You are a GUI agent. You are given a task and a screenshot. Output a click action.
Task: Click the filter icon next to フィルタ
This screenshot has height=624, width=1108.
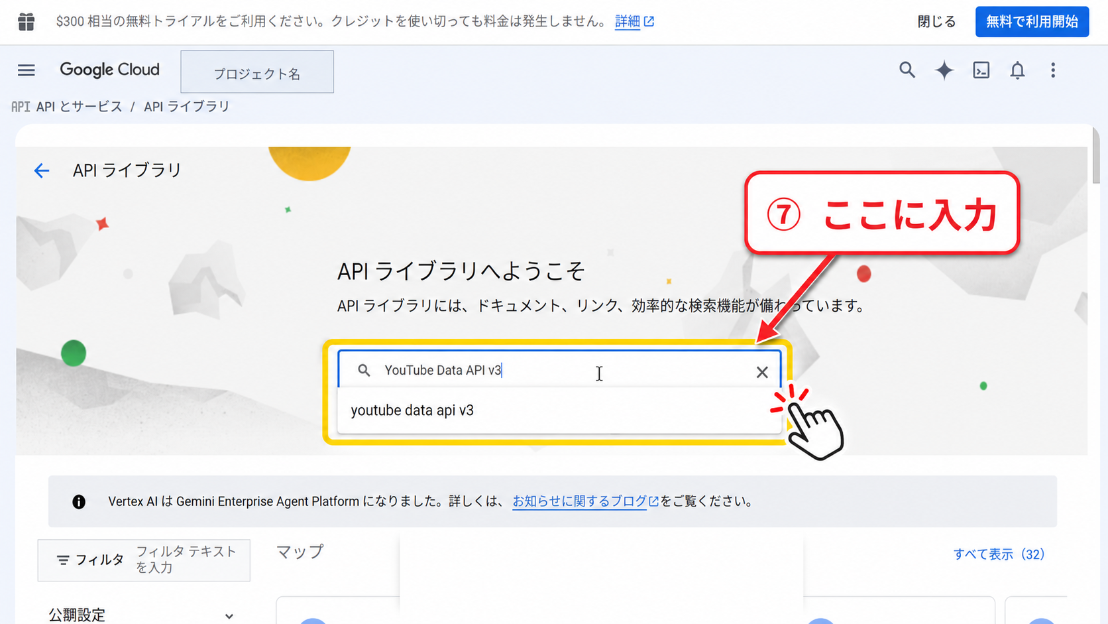coord(63,560)
